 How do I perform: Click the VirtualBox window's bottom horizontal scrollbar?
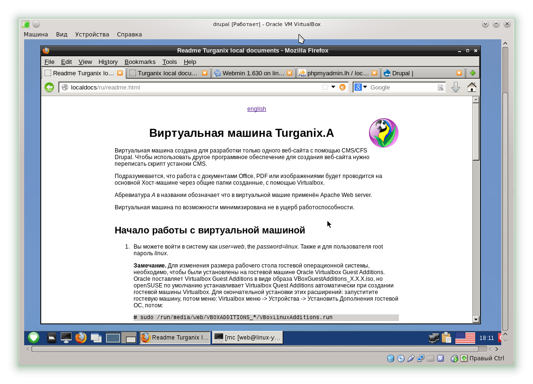coord(255,349)
